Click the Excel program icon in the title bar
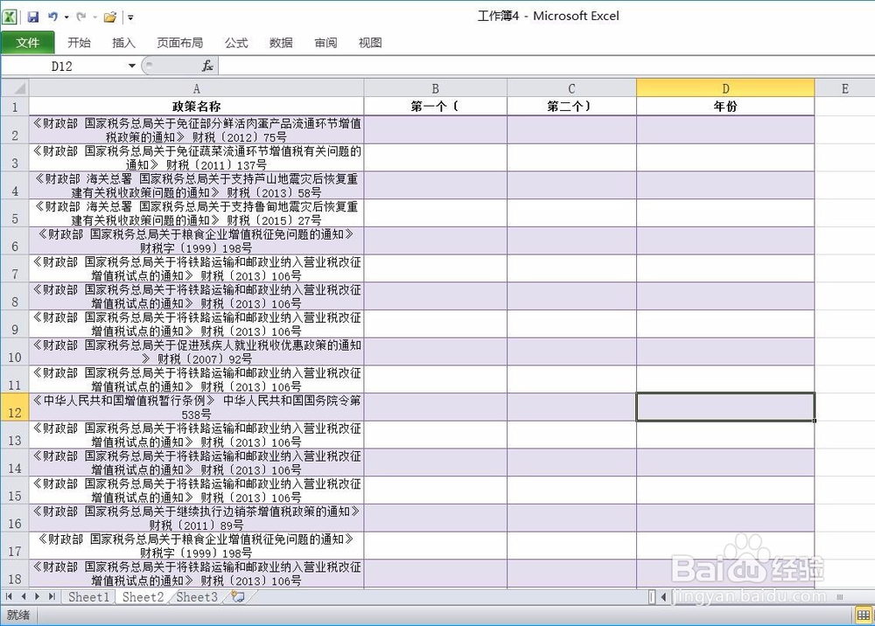 click(10, 17)
